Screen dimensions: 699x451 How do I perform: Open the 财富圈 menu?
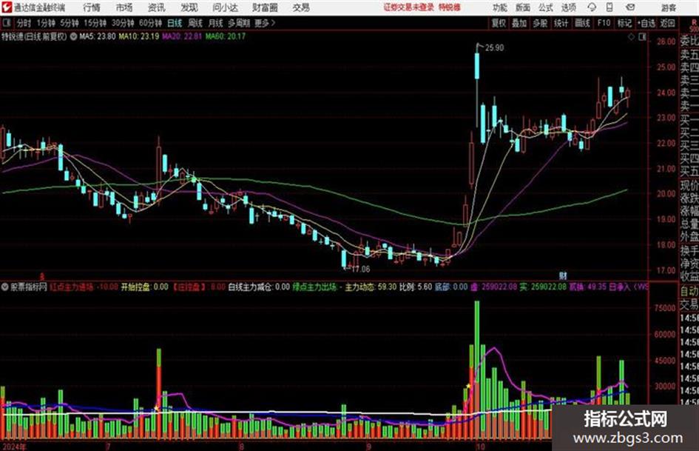[x=265, y=7]
